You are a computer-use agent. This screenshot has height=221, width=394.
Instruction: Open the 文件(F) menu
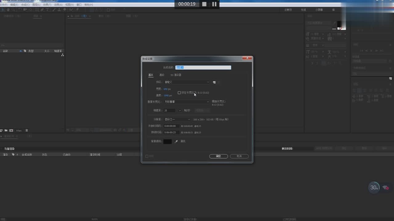[x=4, y=5]
